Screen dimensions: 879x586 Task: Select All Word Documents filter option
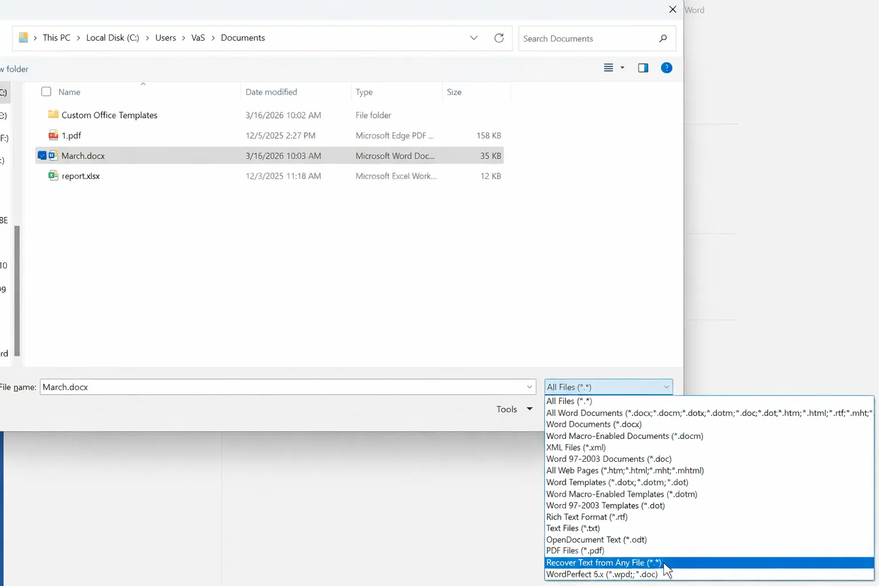710,413
